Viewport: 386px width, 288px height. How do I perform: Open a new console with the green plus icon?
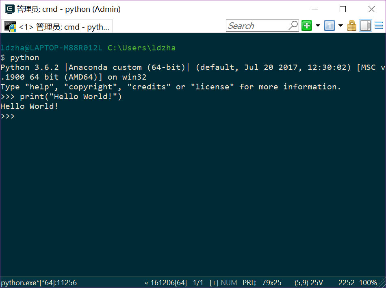(x=307, y=25)
